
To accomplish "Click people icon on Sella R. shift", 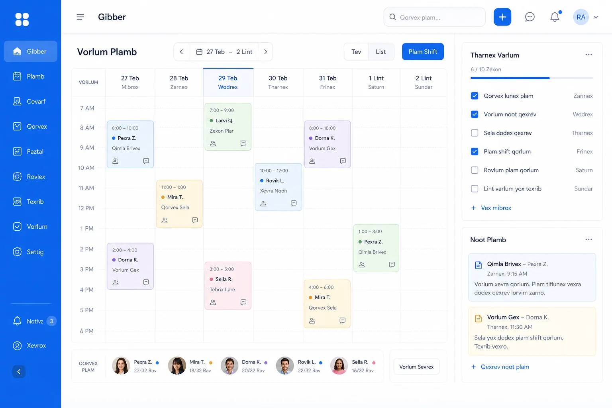I will [213, 302].
